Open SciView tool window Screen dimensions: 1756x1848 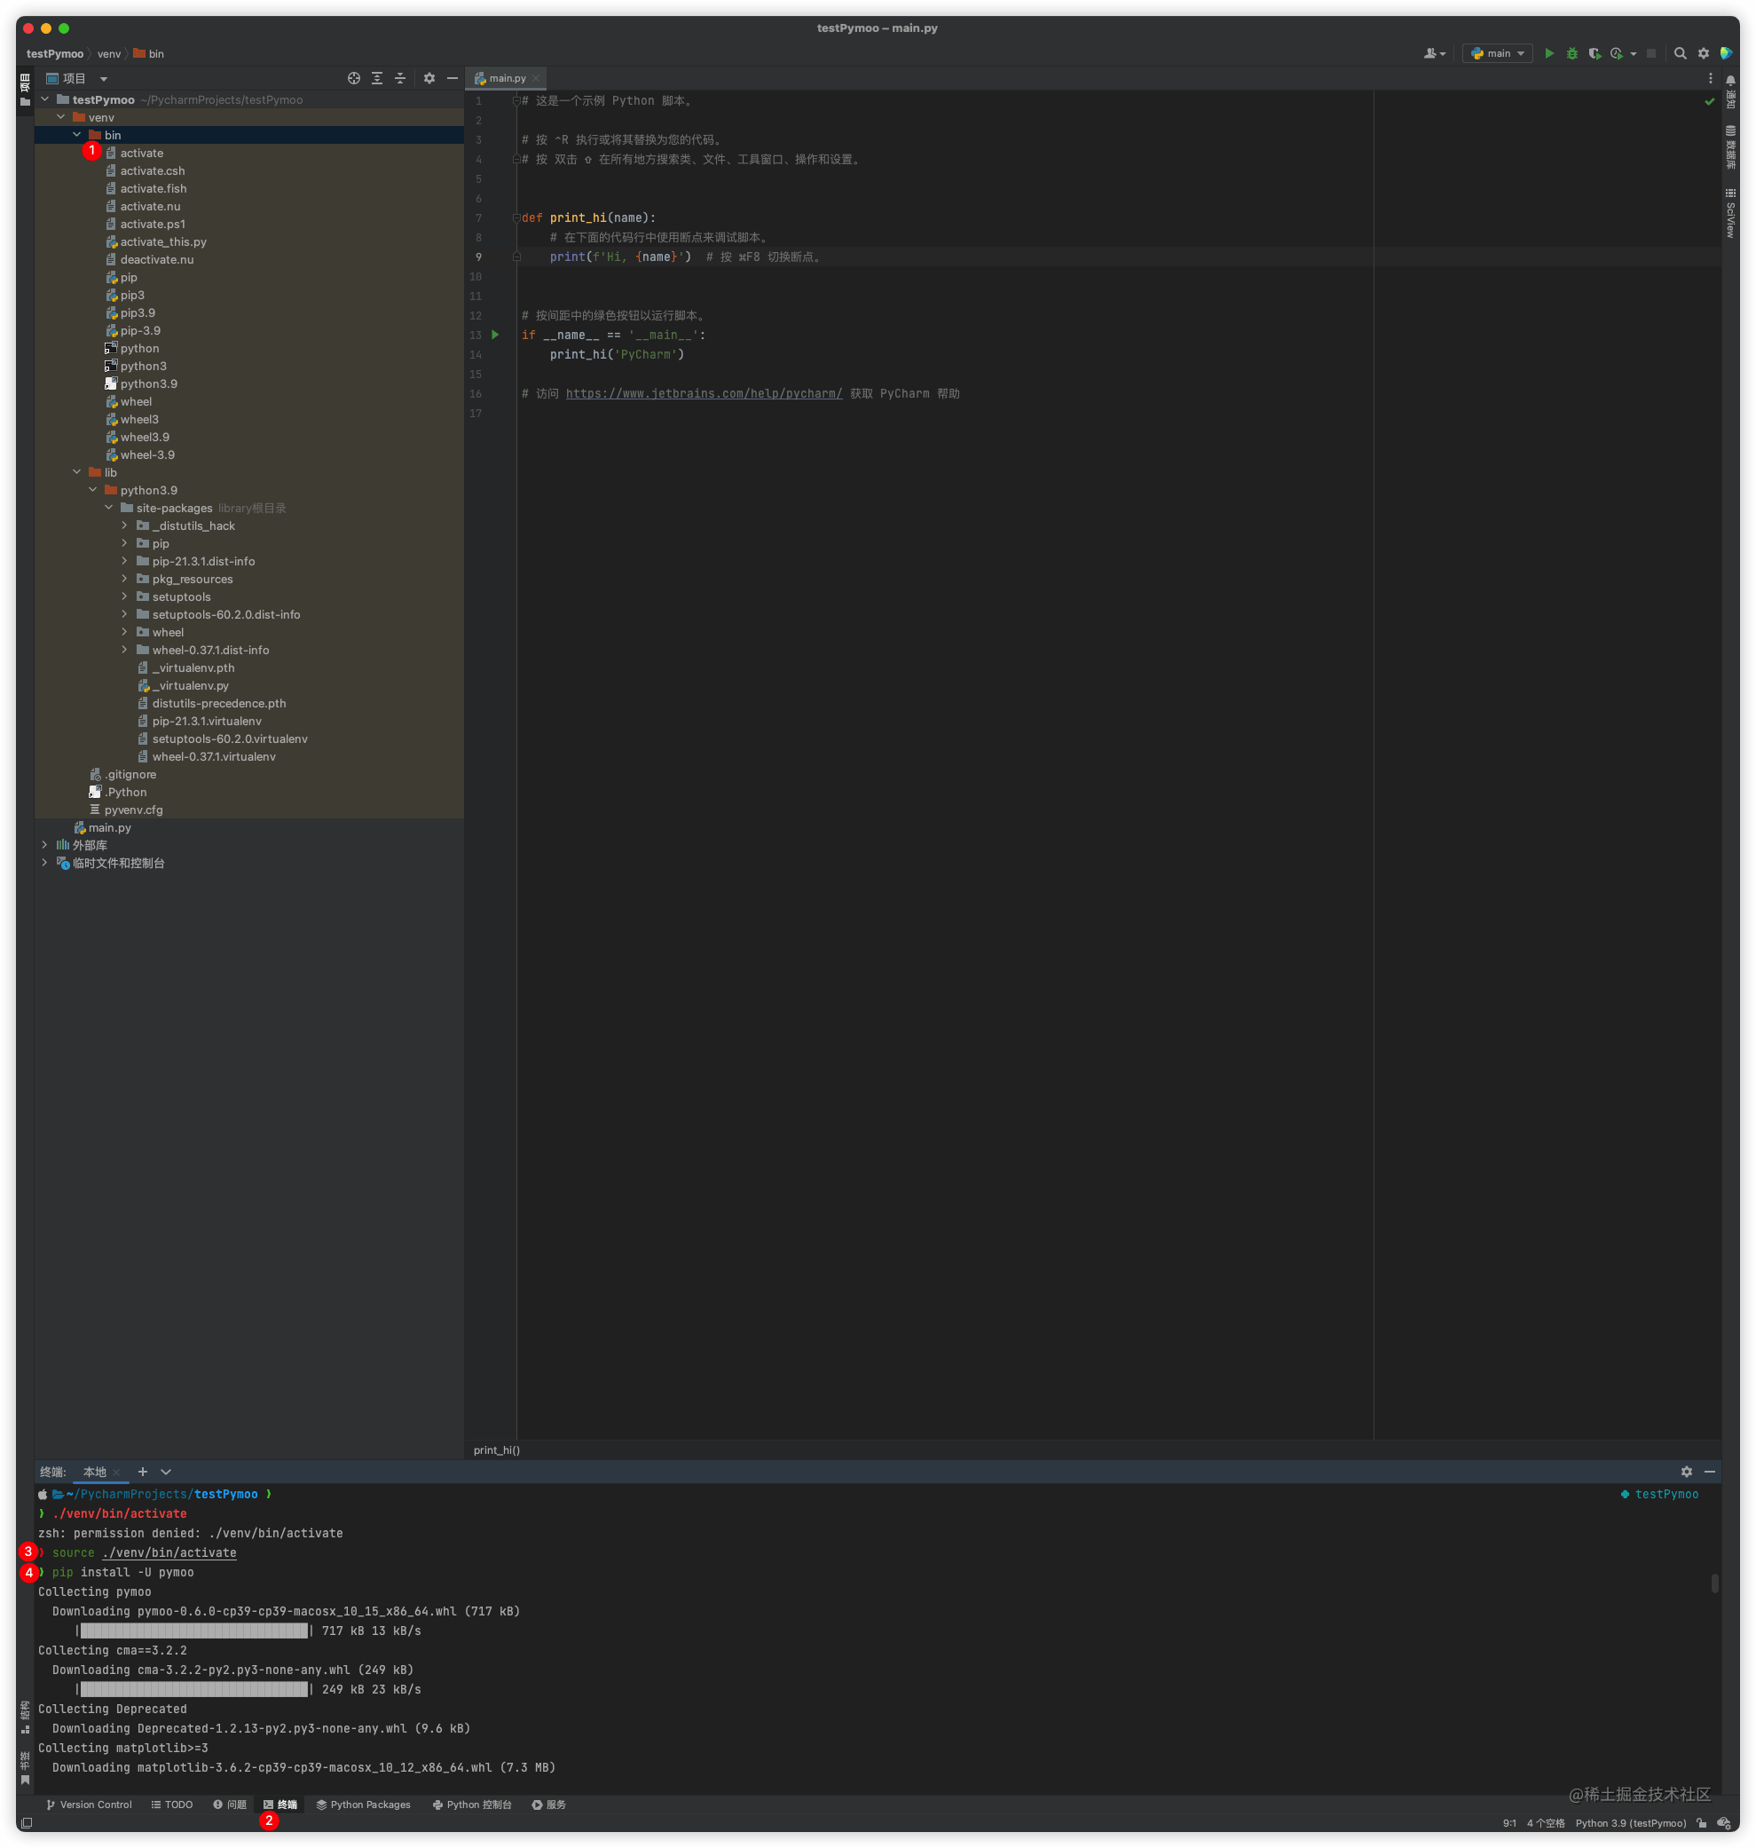[x=1731, y=212]
